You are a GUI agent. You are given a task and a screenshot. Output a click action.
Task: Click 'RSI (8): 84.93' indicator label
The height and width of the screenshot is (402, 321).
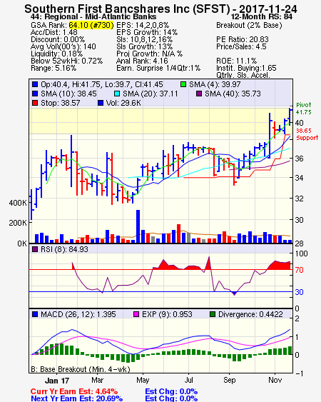click(64, 249)
